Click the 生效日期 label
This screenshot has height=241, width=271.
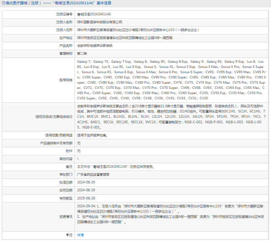coord(66,190)
